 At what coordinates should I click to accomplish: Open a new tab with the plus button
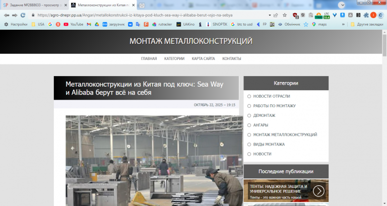point(142,5)
